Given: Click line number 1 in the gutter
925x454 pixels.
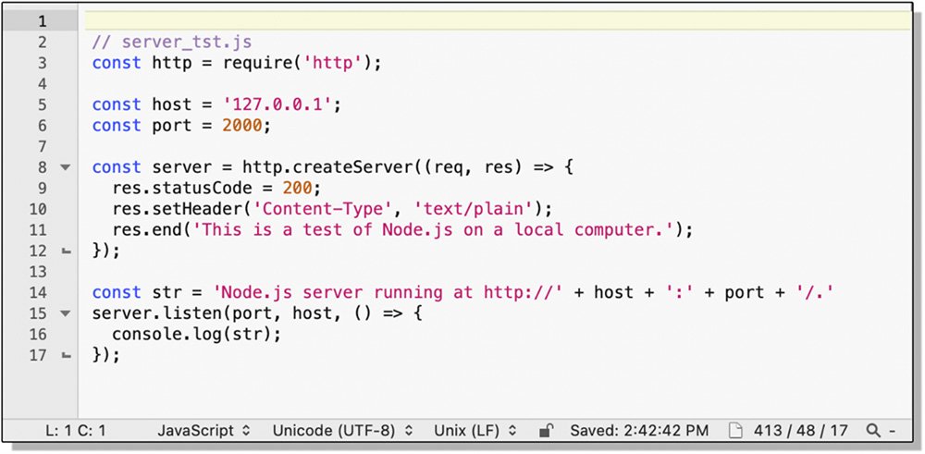Looking at the screenshot, I should pos(41,20).
